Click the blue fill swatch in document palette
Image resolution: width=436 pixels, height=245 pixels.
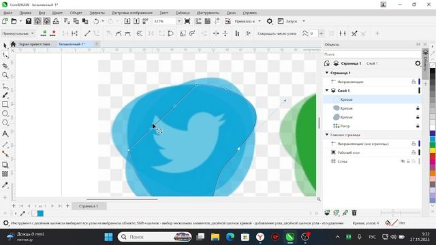pyautogui.click(x=41, y=213)
